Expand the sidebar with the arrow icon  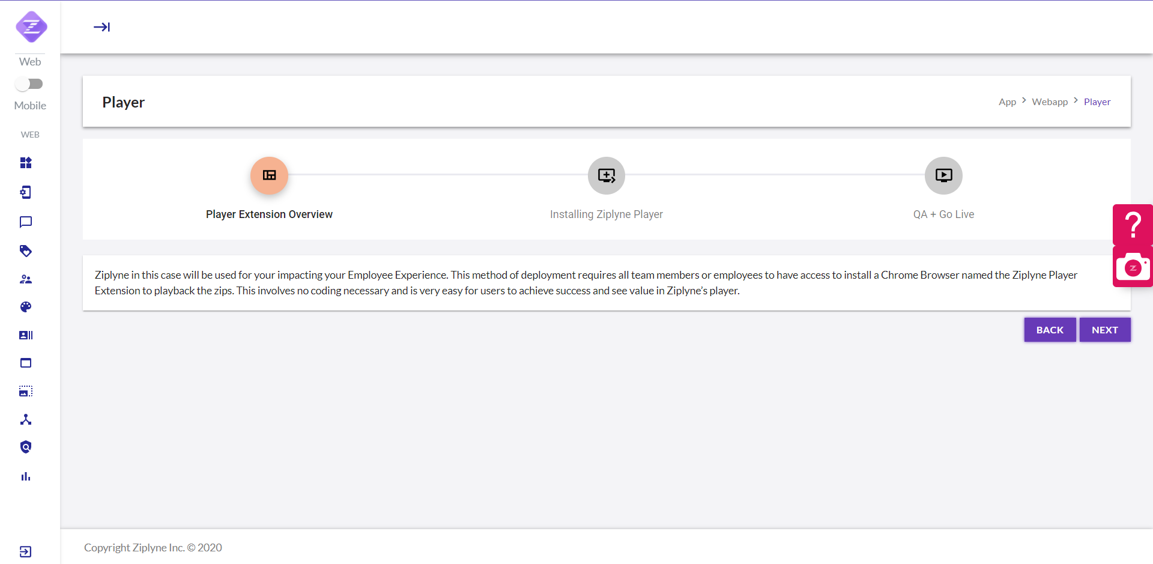pyautogui.click(x=101, y=27)
